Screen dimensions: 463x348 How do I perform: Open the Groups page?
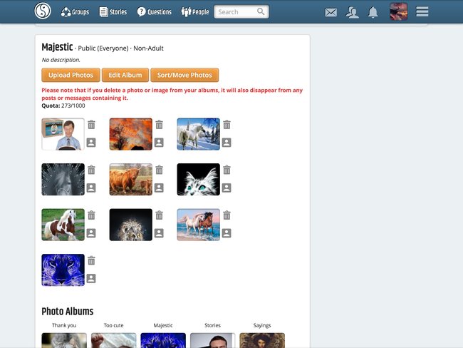(x=75, y=12)
